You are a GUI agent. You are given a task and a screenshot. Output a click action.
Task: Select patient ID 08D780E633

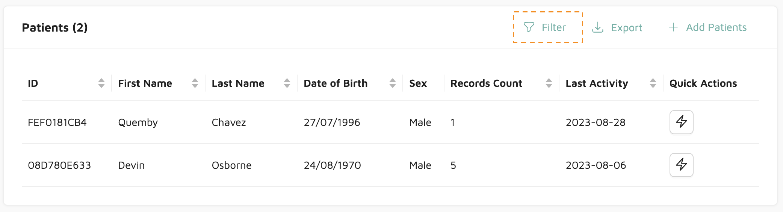(x=59, y=165)
